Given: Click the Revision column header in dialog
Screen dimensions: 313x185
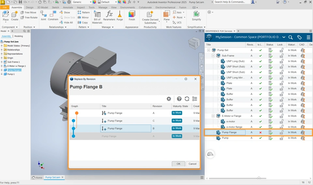Looking at the screenshot, I should [157, 106].
